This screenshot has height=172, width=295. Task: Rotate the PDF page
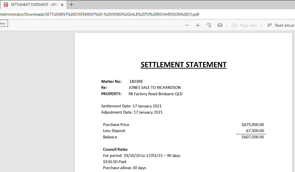pyautogui.click(x=209, y=25)
